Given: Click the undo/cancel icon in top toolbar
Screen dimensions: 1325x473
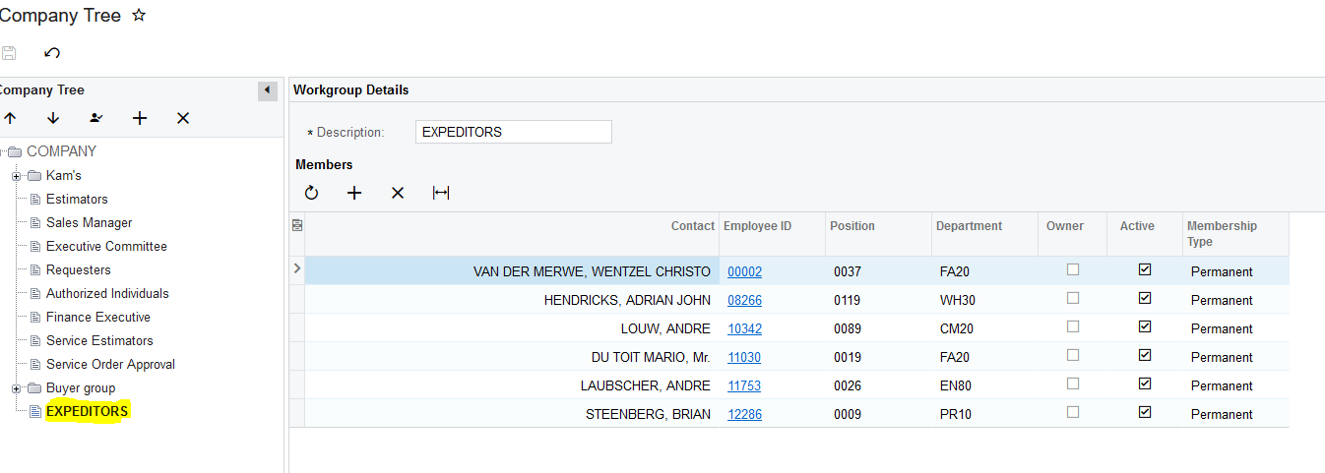Looking at the screenshot, I should point(52,53).
